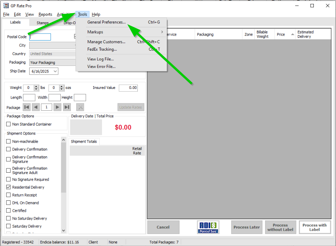
Task: Click the Process Later button
Action: point(246,227)
